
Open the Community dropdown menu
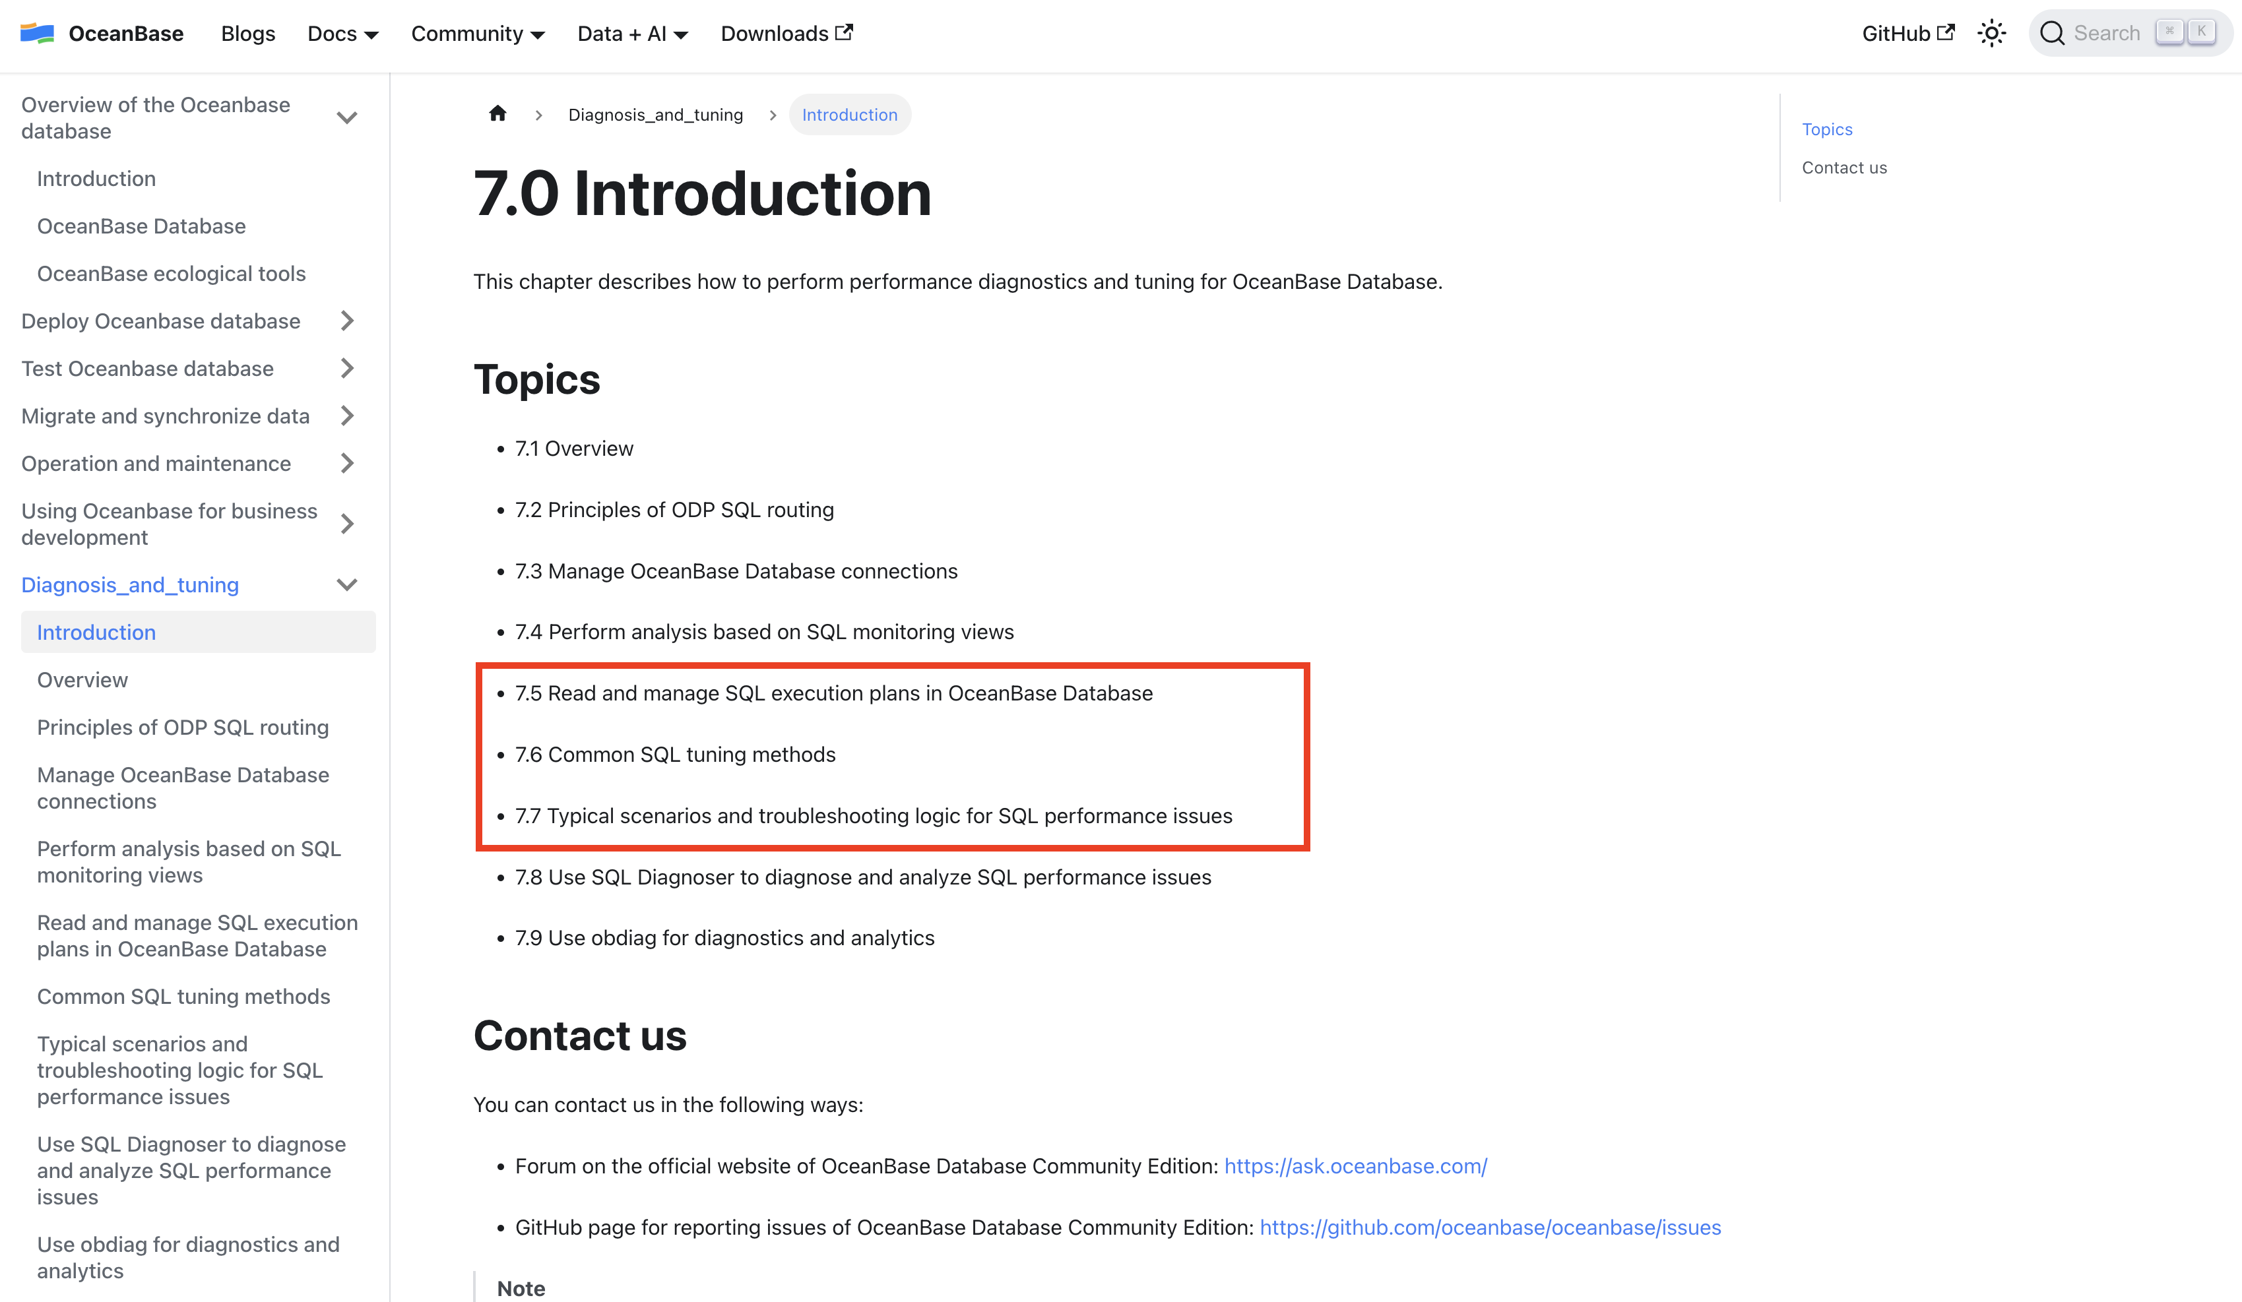click(477, 33)
